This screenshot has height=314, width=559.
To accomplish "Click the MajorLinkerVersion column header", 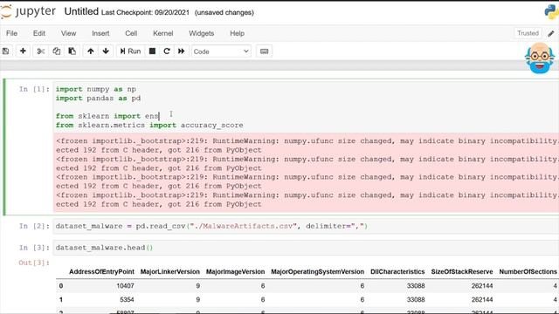I will click(x=170, y=271).
